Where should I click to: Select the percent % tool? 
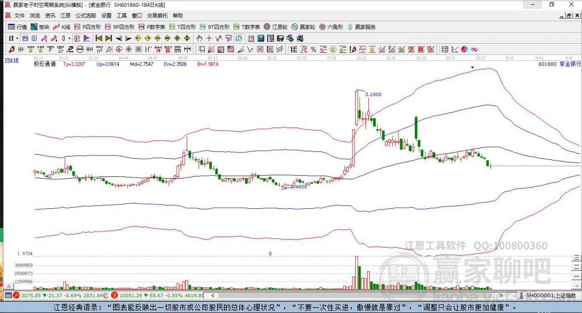[313, 49]
